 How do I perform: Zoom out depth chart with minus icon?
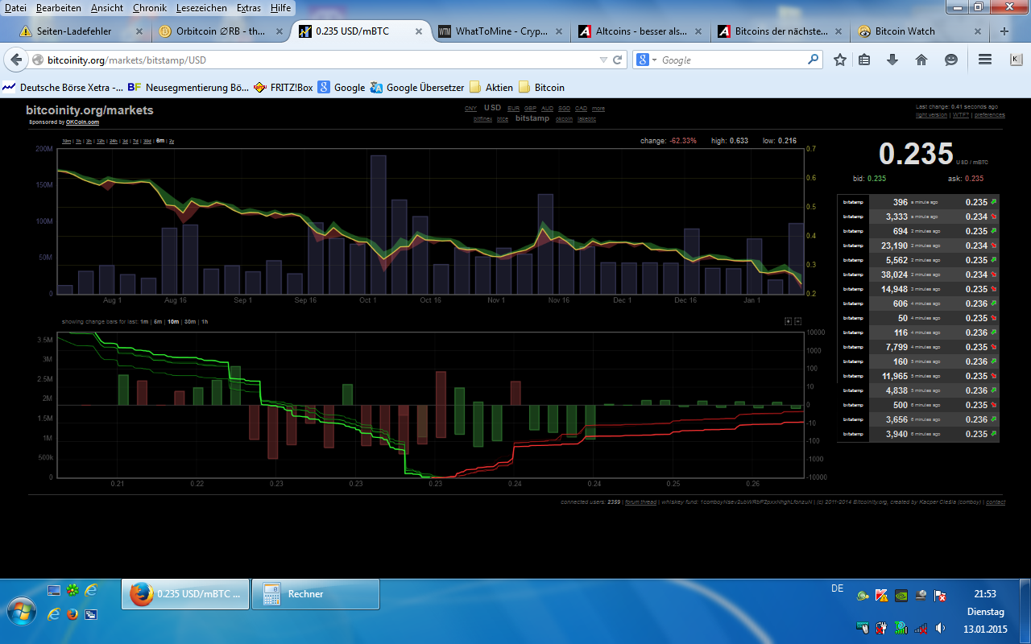[797, 321]
